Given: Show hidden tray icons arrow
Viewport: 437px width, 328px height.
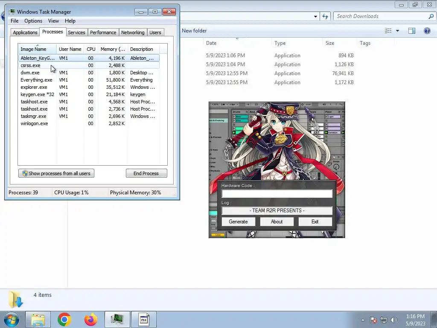Looking at the screenshot, I should 363,320.
